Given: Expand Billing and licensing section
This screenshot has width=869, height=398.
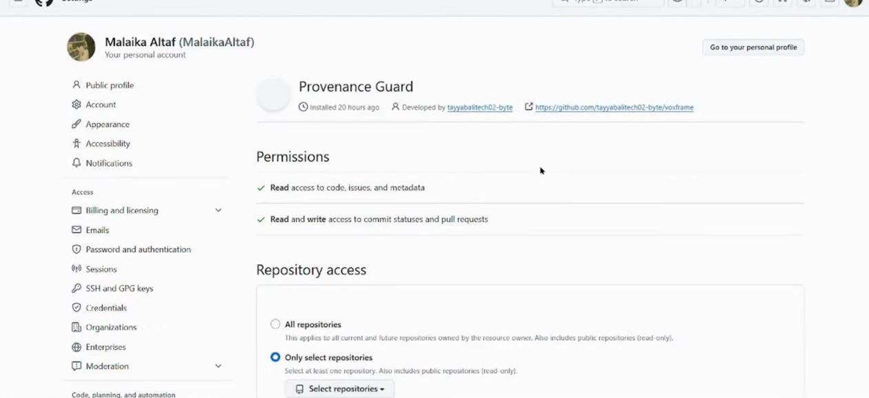Looking at the screenshot, I should tap(218, 210).
